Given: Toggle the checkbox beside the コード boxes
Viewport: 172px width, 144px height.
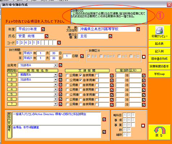Looking at the screenshot, I should 59,43.
